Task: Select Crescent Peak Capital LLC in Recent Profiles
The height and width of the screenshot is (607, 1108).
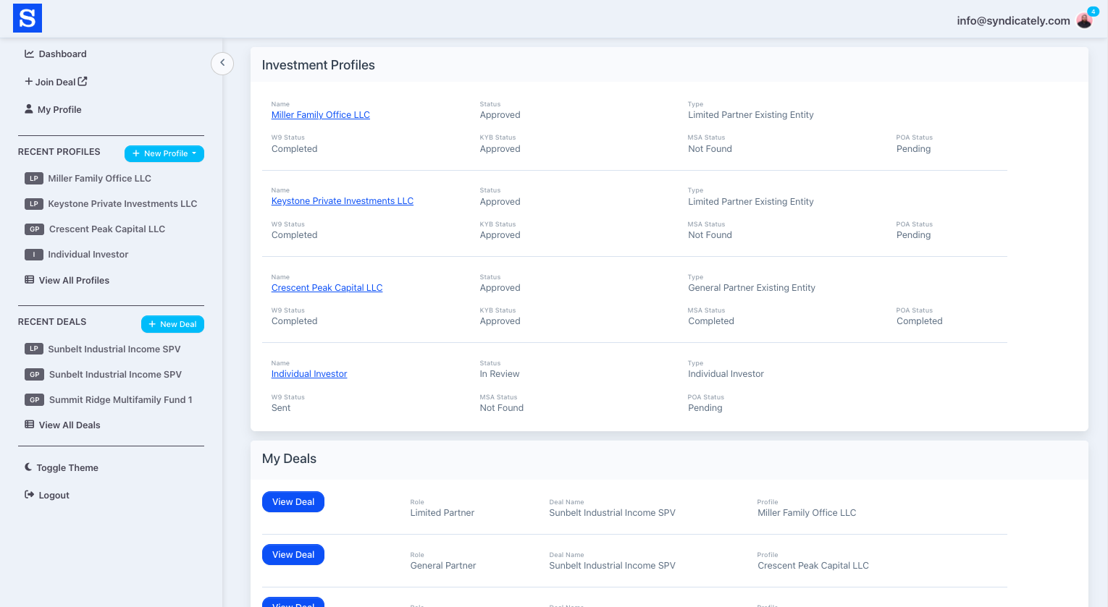Action: [107, 229]
